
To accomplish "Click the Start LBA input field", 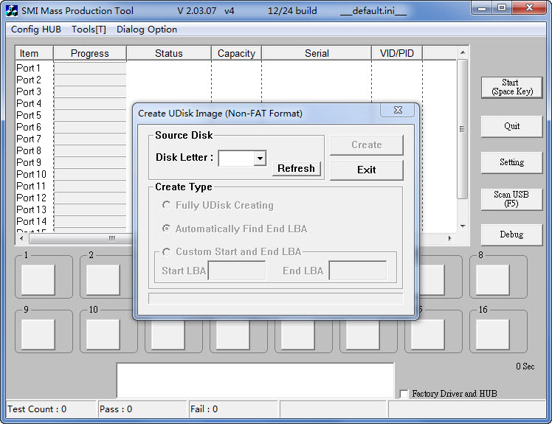I will click(x=237, y=271).
